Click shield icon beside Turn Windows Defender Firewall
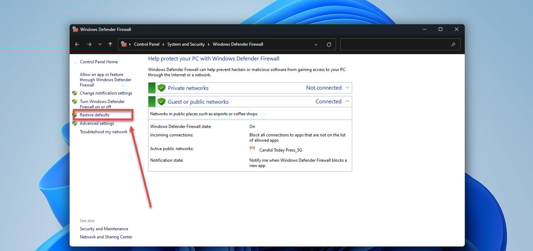The height and width of the screenshot is (251, 533). 75,102
